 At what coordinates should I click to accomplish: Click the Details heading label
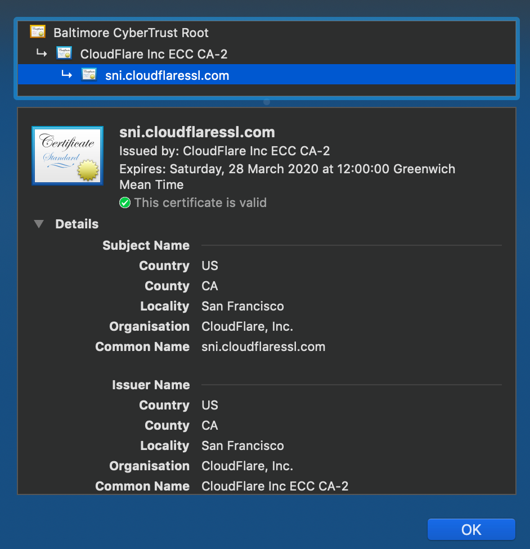click(x=77, y=224)
